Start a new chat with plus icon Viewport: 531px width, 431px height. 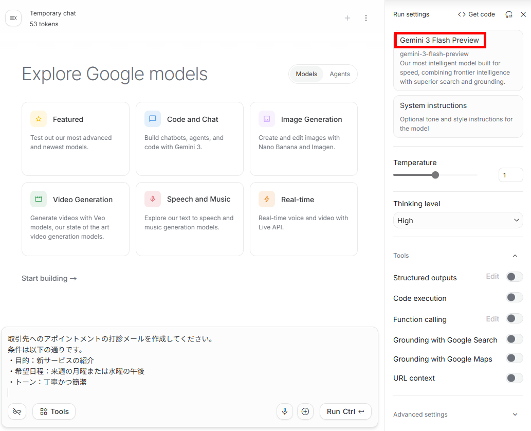[347, 18]
